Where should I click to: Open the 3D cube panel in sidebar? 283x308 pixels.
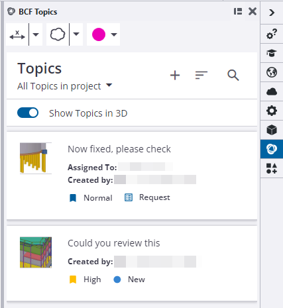pyautogui.click(x=272, y=130)
